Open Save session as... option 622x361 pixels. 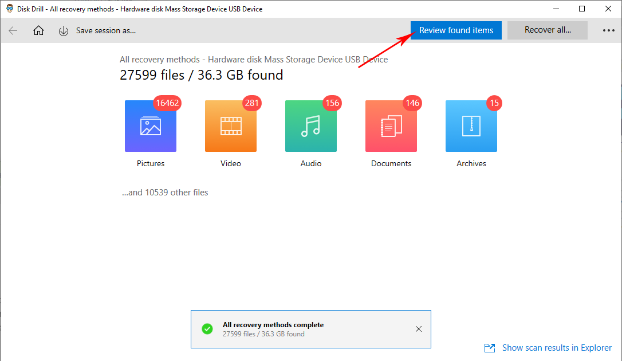(x=106, y=30)
